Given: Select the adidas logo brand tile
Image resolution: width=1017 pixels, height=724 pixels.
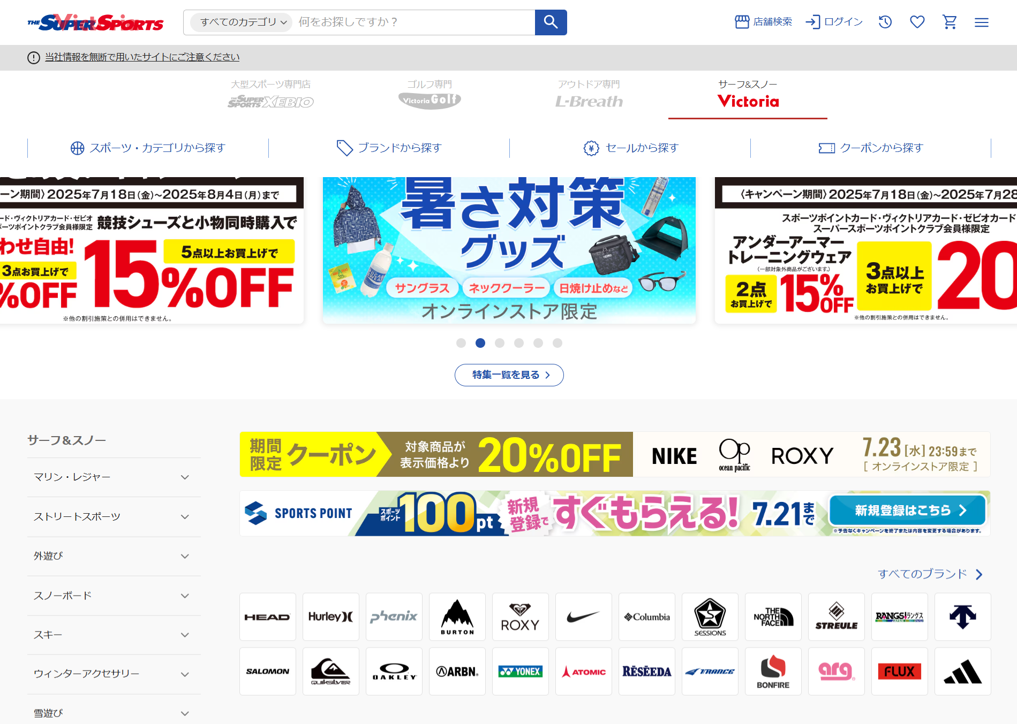Looking at the screenshot, I should [x=962, y=671].
